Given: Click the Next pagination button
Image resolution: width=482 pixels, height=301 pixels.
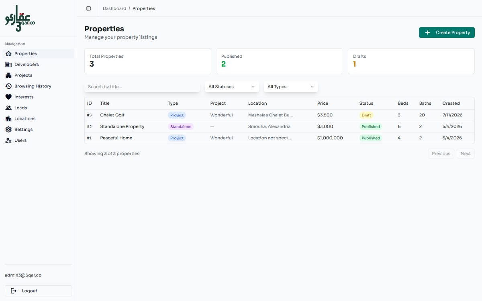Looking at the screenshot, I should pyautogui.click(x=466, y=154).
